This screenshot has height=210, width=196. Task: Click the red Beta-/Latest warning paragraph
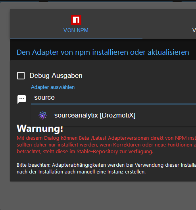[x=106, y=145]
